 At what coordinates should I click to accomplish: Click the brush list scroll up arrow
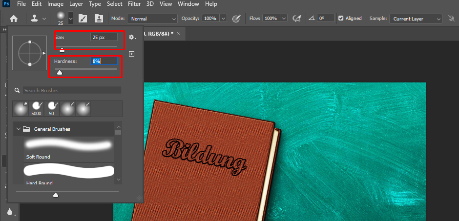118,126
